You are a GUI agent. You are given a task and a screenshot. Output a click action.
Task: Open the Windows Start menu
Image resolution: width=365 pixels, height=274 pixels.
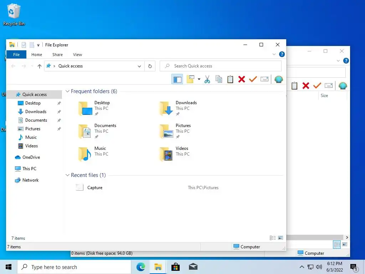[9, 267]
